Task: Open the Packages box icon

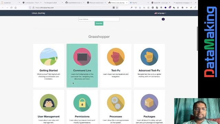Action: [x=149, y=103]
